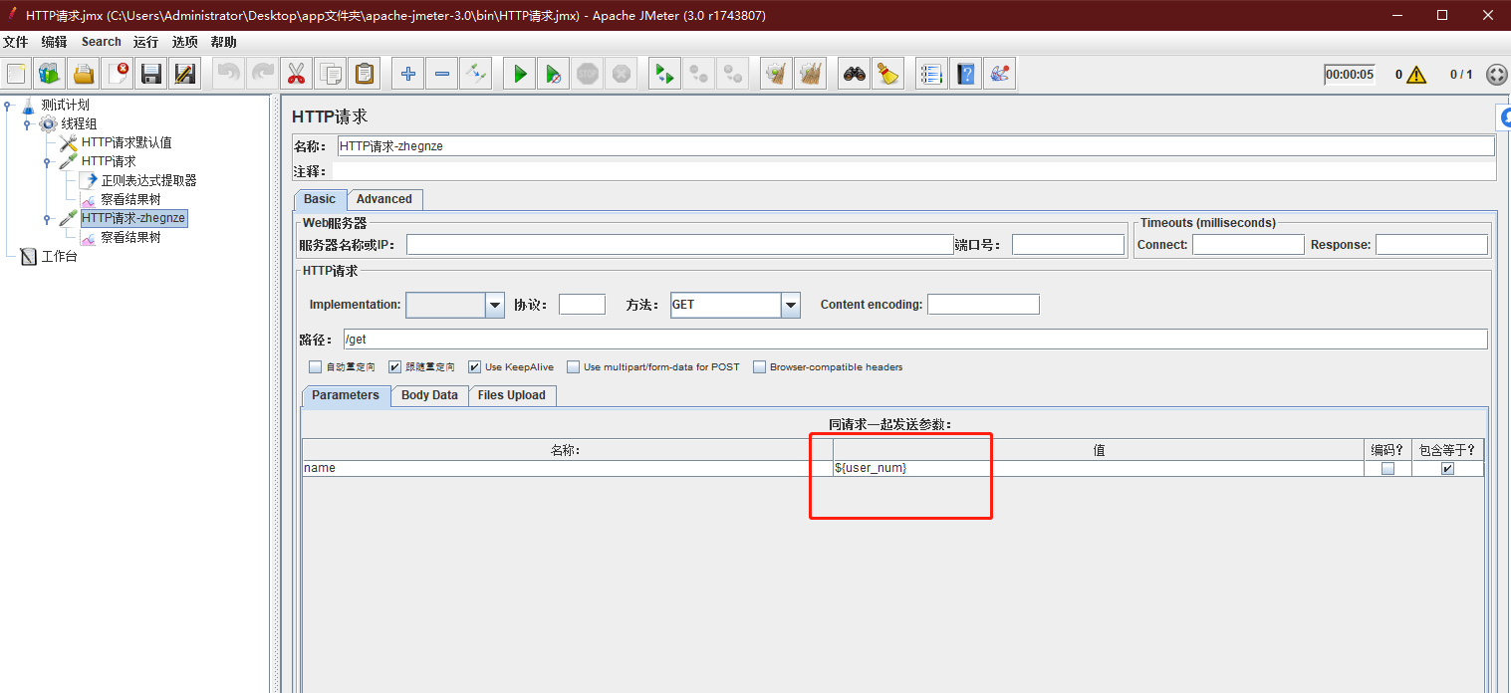The width and height of the screenshot is (1511, 693).
Task: Clear all results with double broom icon
Action: coord(811,74)
